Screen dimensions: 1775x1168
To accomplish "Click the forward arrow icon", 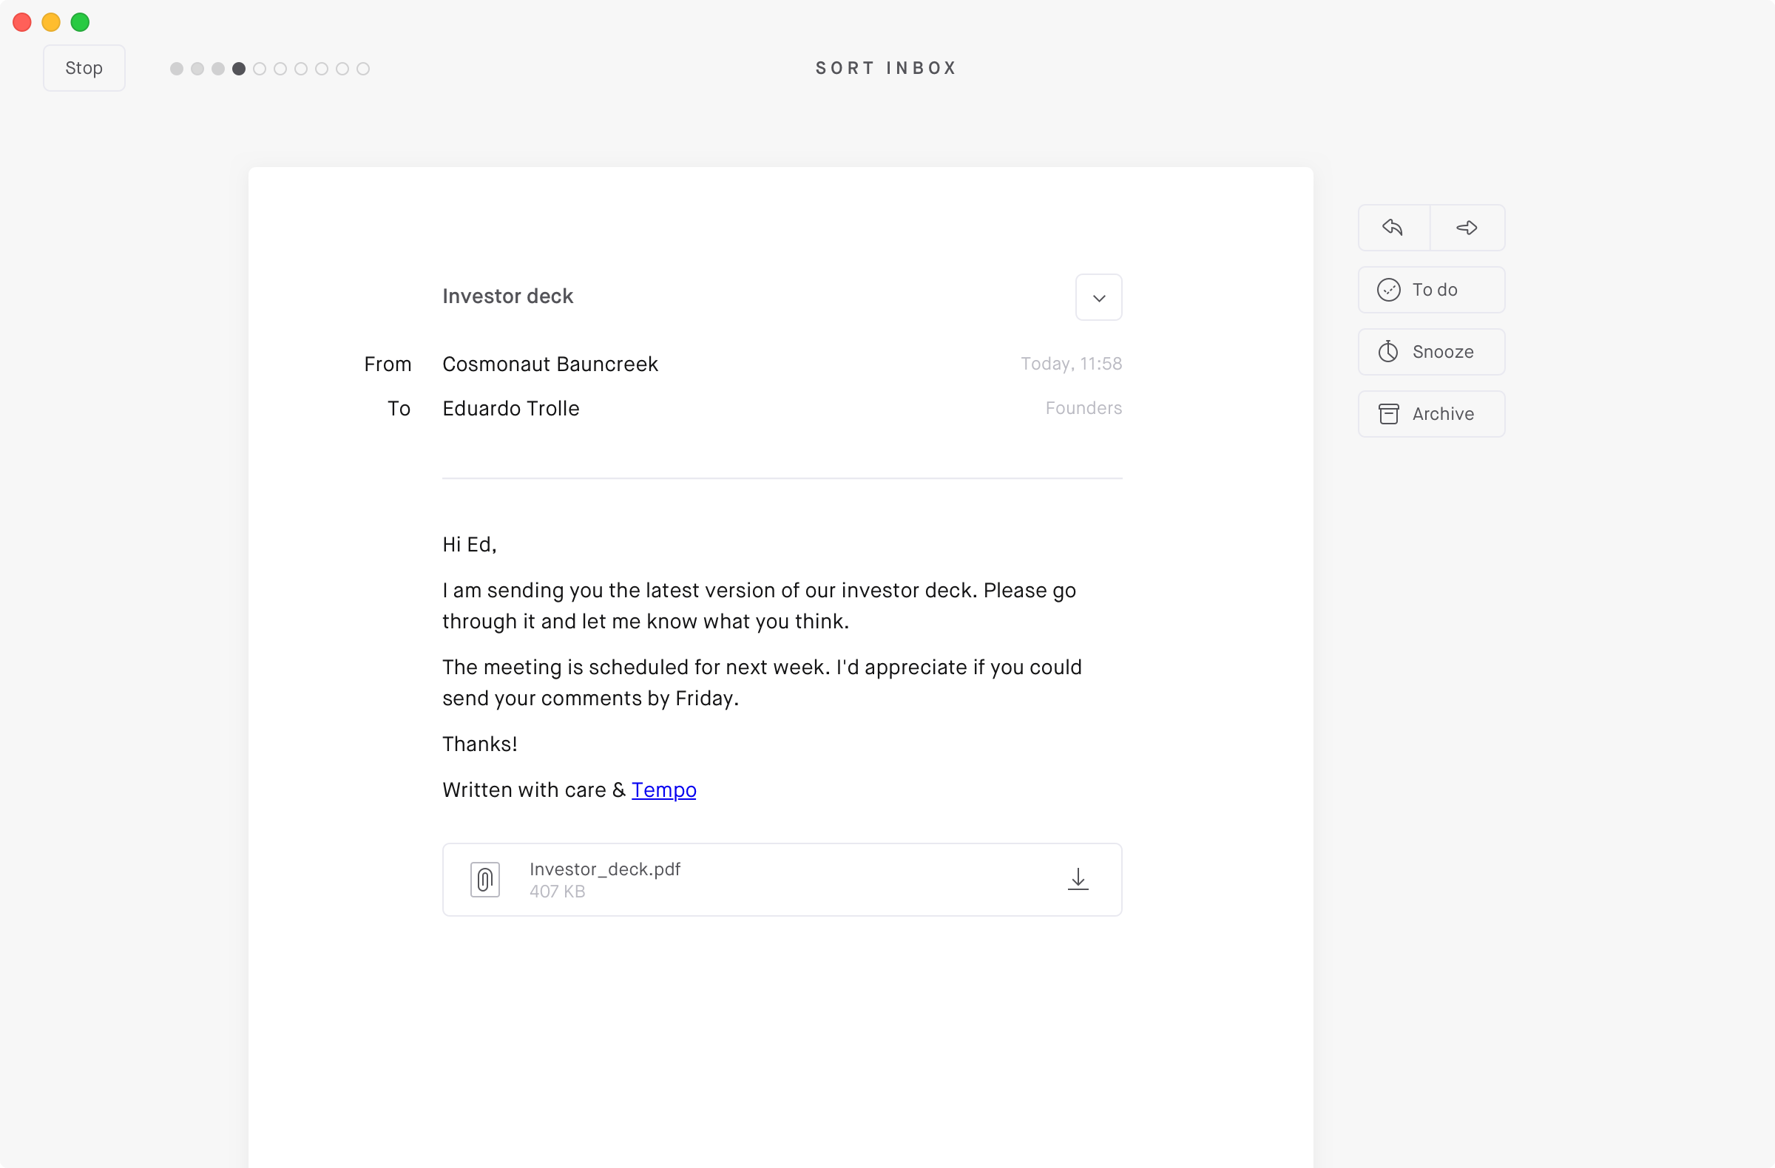I will click(x=1467, y=228).
